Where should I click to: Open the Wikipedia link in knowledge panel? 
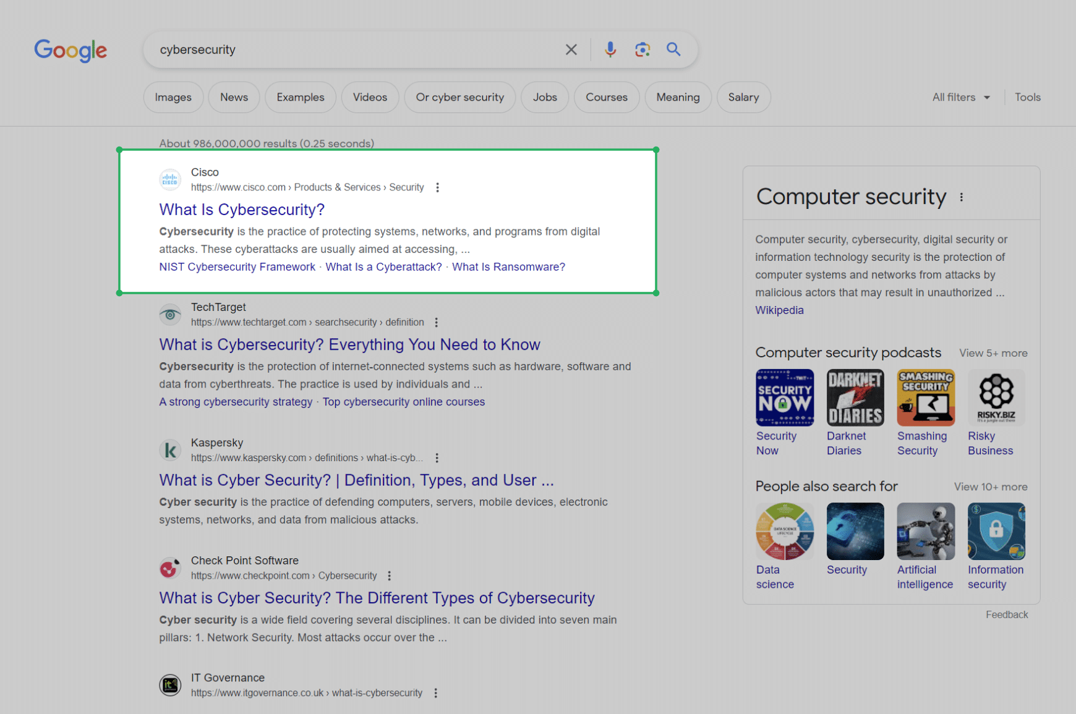pos(779,310)
